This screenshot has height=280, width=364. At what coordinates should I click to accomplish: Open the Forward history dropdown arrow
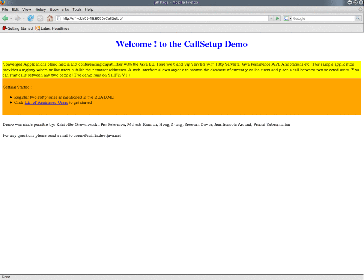[x=24, y=18]
